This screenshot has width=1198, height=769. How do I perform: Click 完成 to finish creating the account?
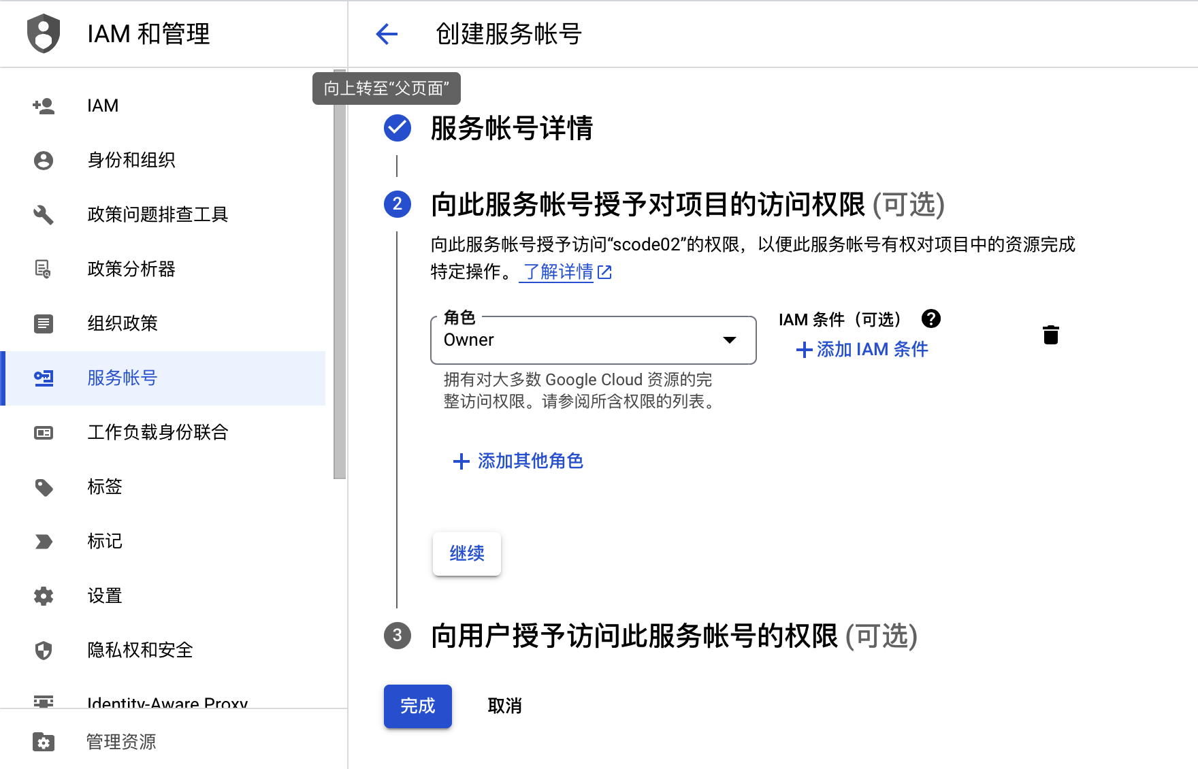point(417,706)
